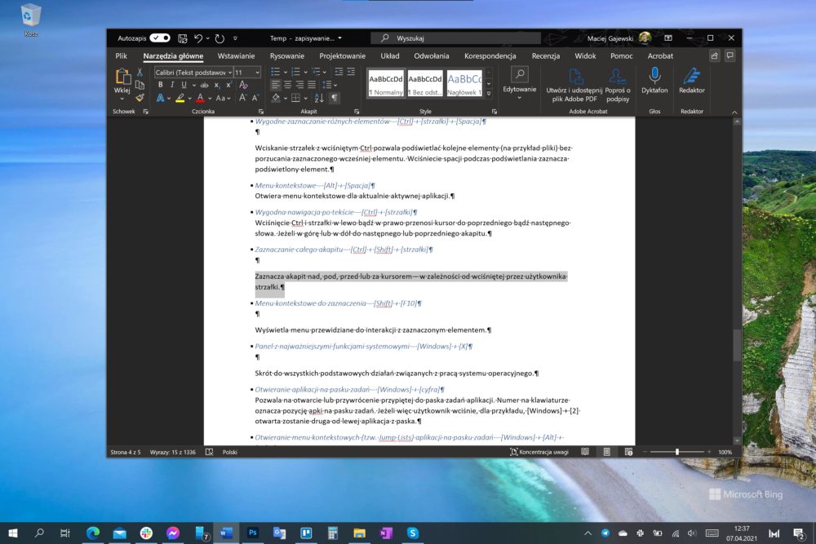Image resolution: width=816 pixels, height=544 pixels.
Task: Switch to the Wstawianie tab
Action: pyautogui.click(x=237, y=55)
